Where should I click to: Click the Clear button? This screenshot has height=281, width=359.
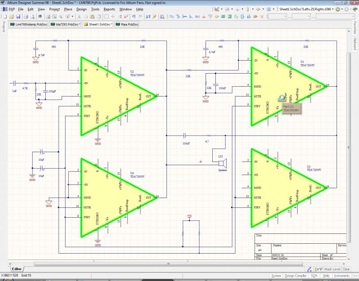(346, 269)
